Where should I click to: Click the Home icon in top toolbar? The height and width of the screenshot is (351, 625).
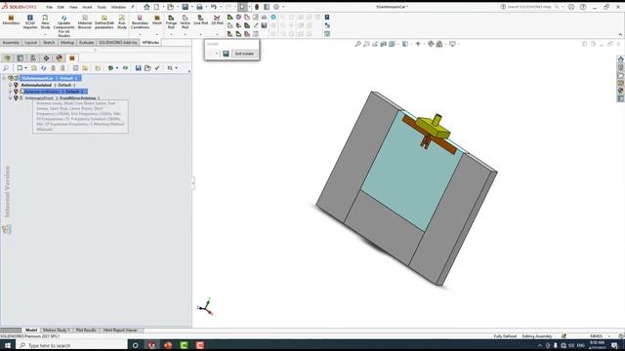146,7
